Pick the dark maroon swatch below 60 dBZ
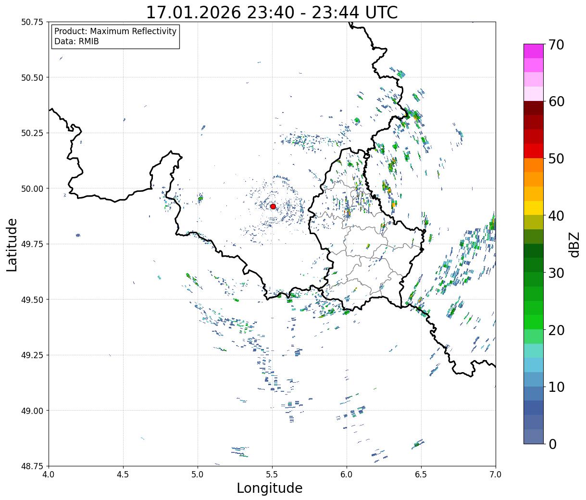 pos(533,108)
